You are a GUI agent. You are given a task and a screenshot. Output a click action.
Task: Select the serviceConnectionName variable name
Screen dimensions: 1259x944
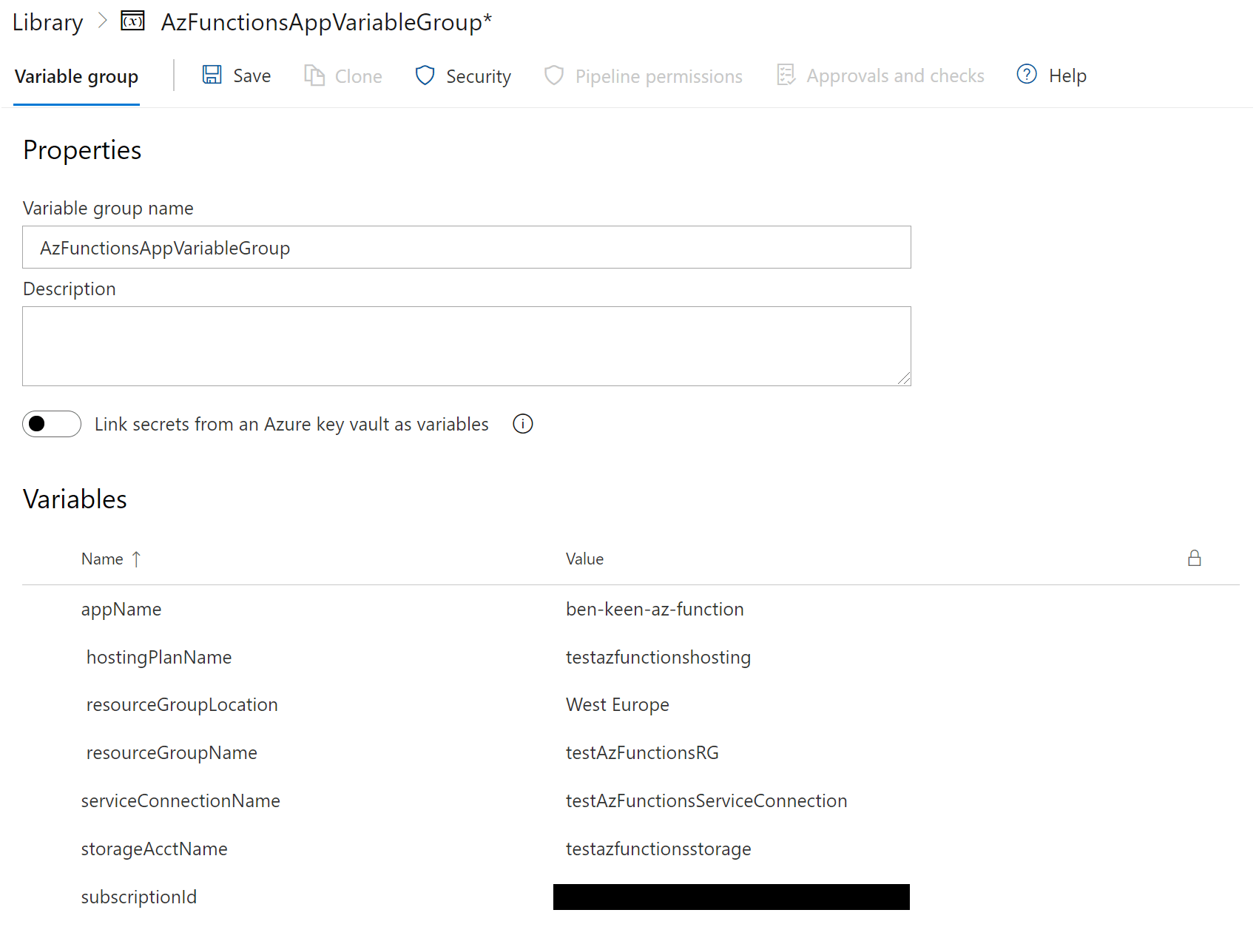tap(180, 801)
